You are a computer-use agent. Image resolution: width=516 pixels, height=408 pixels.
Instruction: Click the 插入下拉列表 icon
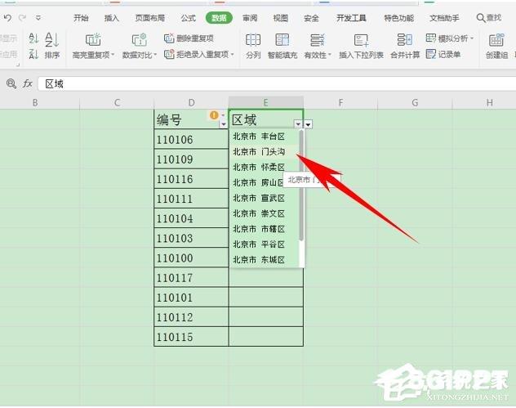(361, 40)
